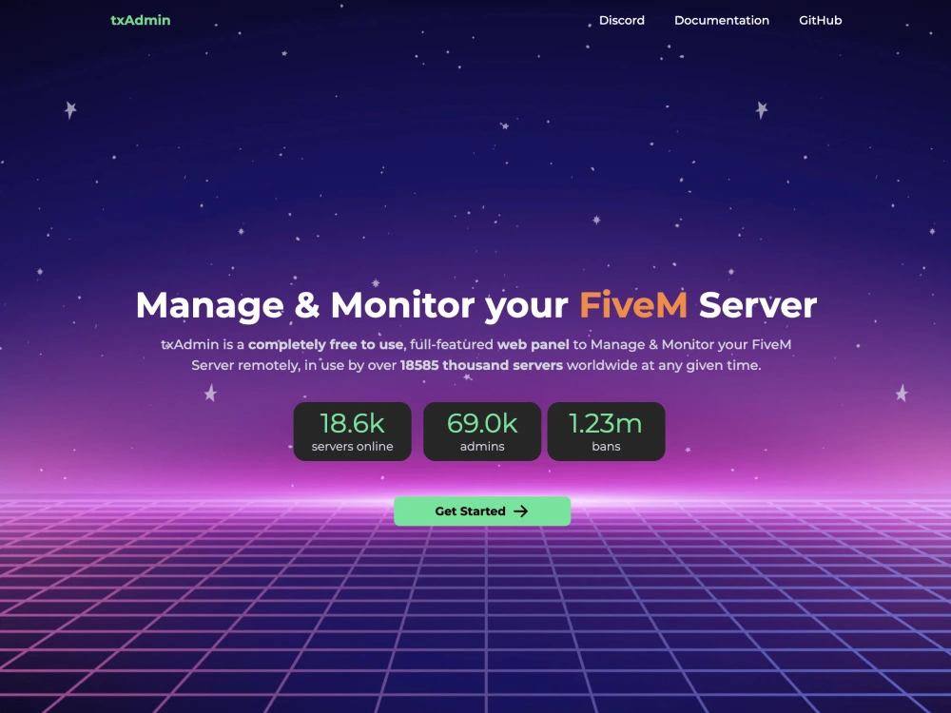The height and width of the screenshot is (713, 951).
Task: Open the Documentation link
Action: [x=722, y=20]
